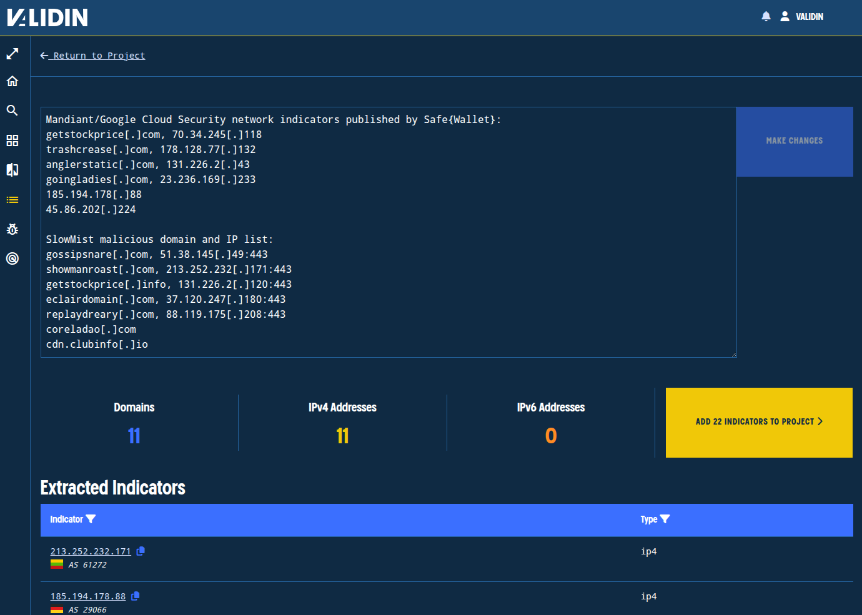The height and width of the screenshot is (615, 862).
Task: Open the 213.252.232.171 indicator link
Action: (91, 551)
